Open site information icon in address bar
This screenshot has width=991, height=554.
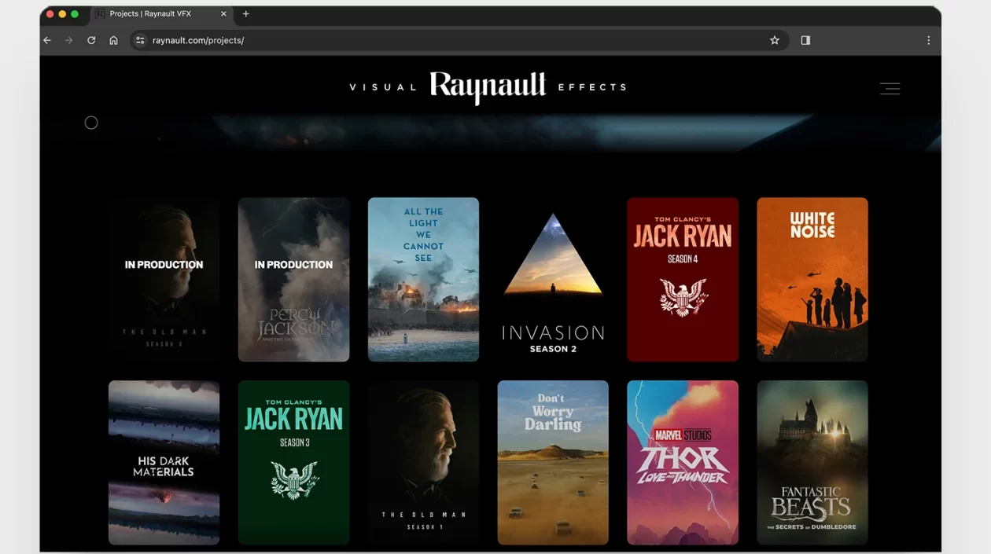[x=140, y=40]
